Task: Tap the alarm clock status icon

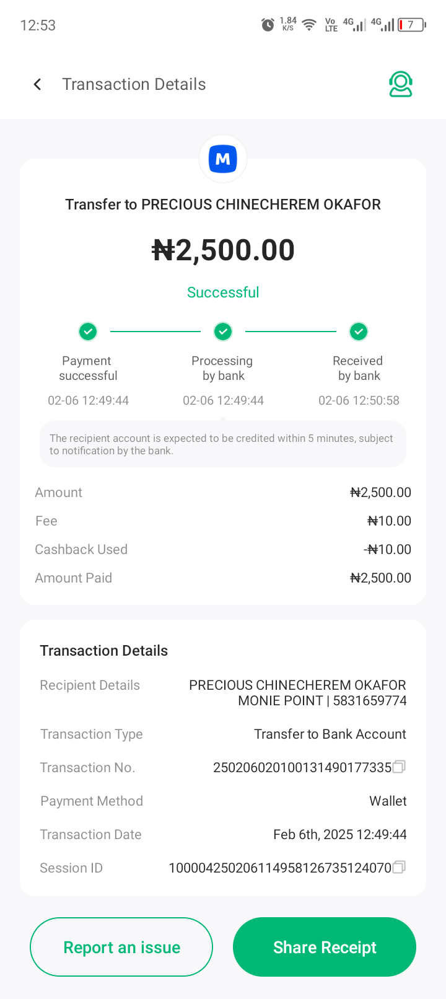Action: (x=268, y=25)
